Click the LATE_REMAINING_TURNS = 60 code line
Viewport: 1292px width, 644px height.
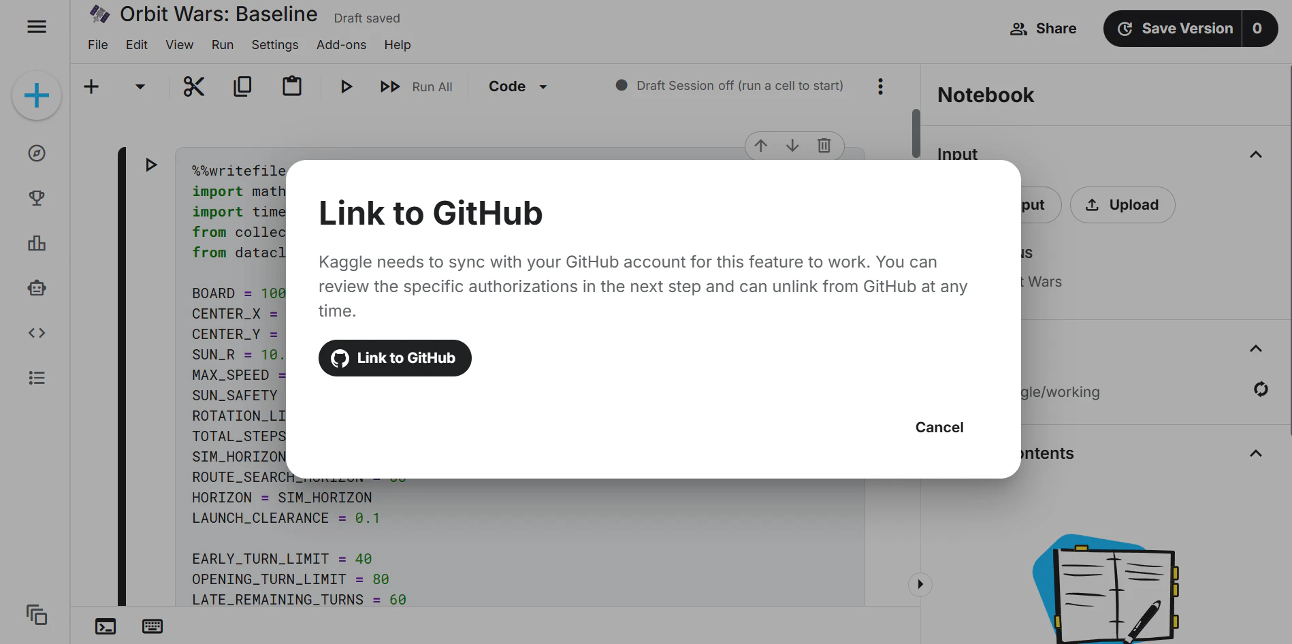click(x=299, y=600)
